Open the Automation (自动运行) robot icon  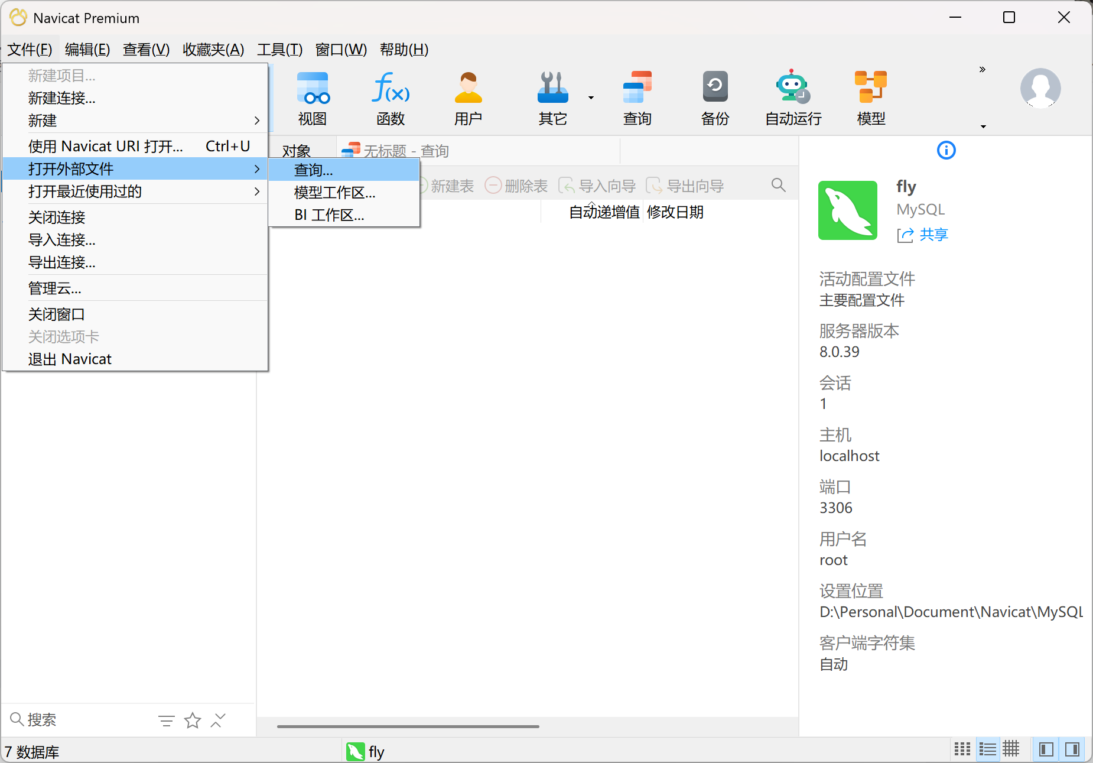pos(793,98)
